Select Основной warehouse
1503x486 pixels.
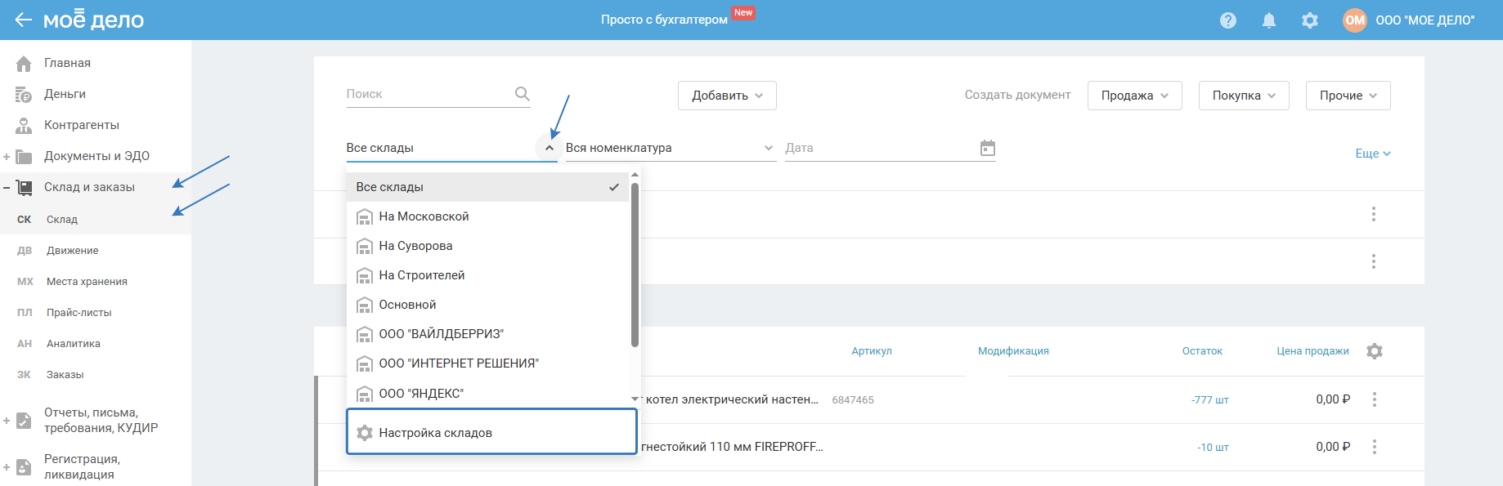(x=488, y=305)
